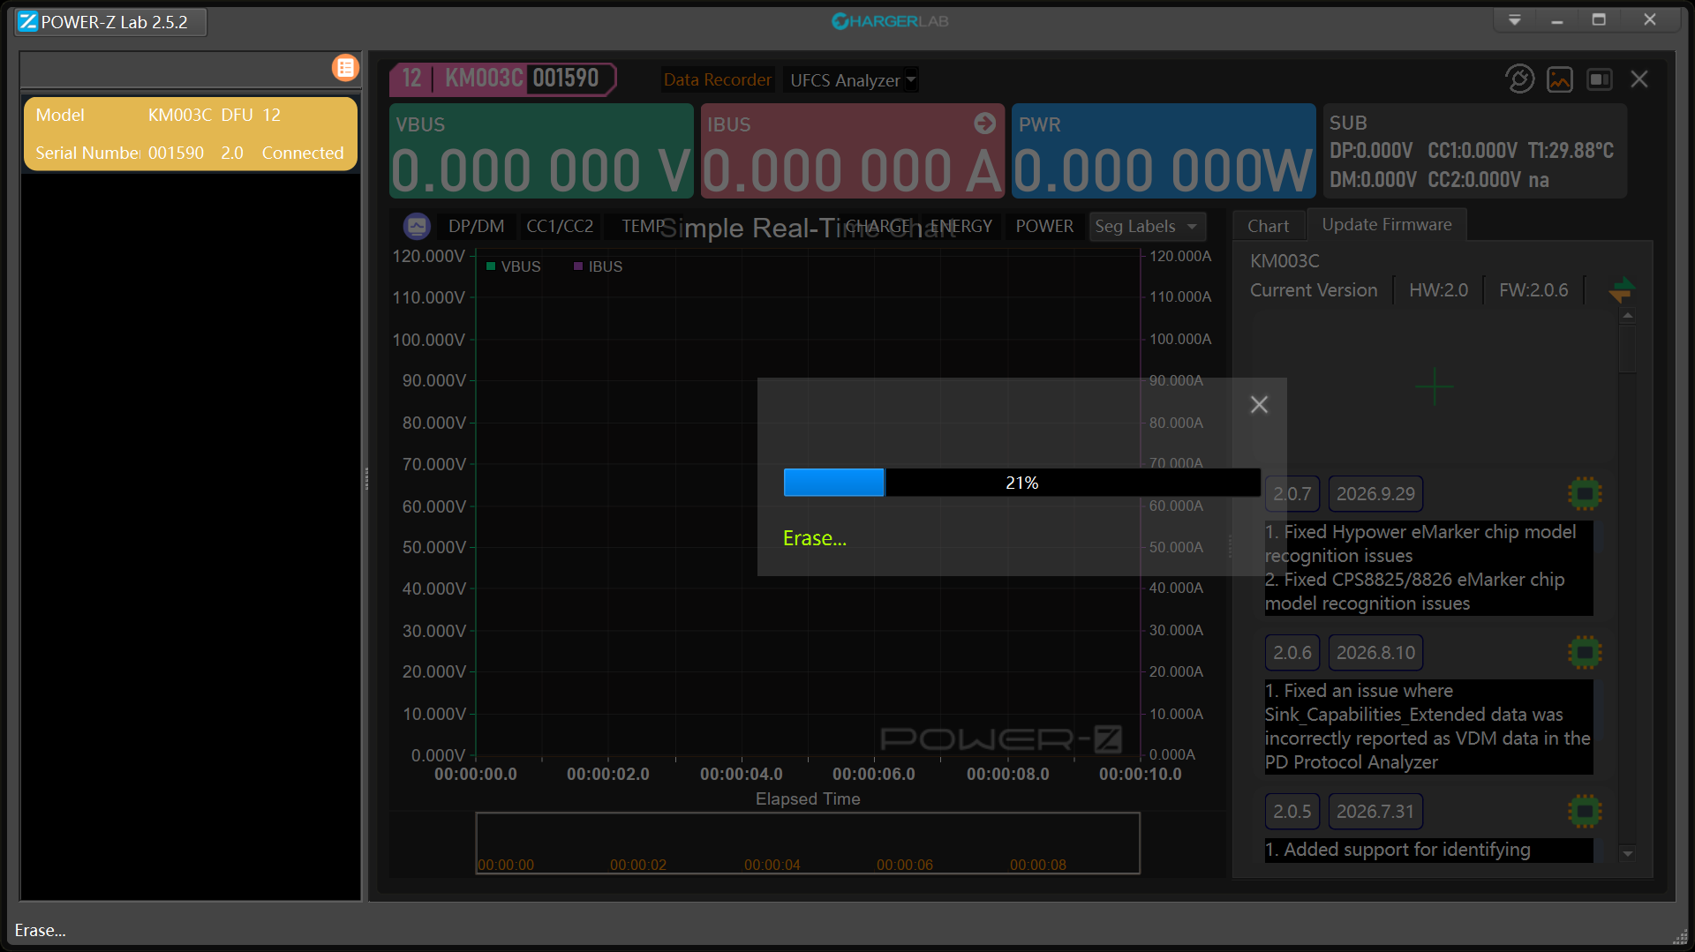This screenshot has height=952, width=1695.
Task: Toggle the side panel layout icon
Action: pos(1600,79)
